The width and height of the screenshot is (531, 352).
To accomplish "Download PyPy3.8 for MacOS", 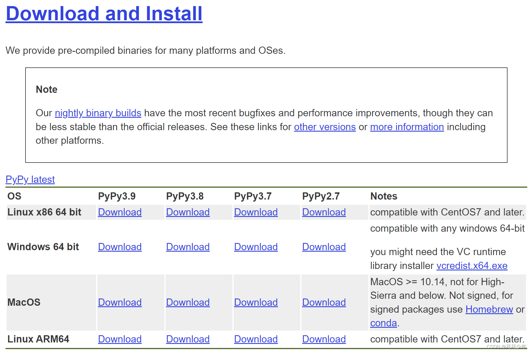I will (x=188, y=302).
